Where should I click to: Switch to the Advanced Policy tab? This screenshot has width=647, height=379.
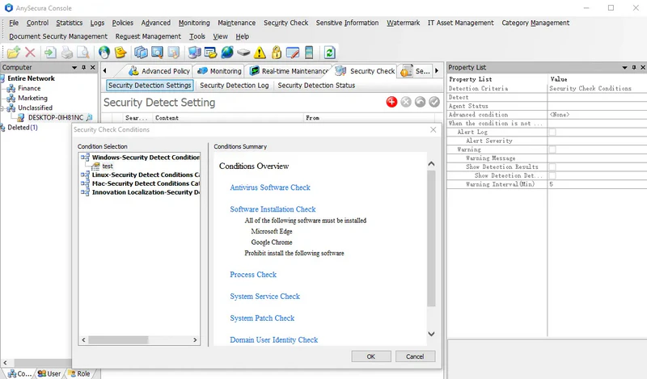[x=159, y=71]
